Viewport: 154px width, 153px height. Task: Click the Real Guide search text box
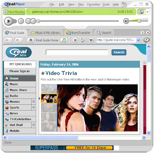77,52
